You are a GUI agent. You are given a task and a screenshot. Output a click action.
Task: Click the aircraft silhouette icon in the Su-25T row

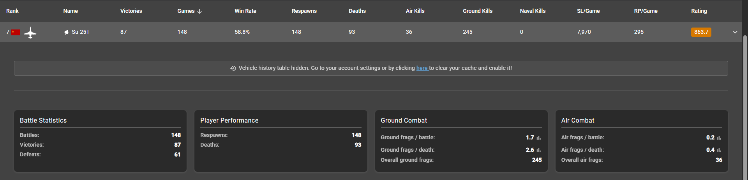click(x=30, y=33)
